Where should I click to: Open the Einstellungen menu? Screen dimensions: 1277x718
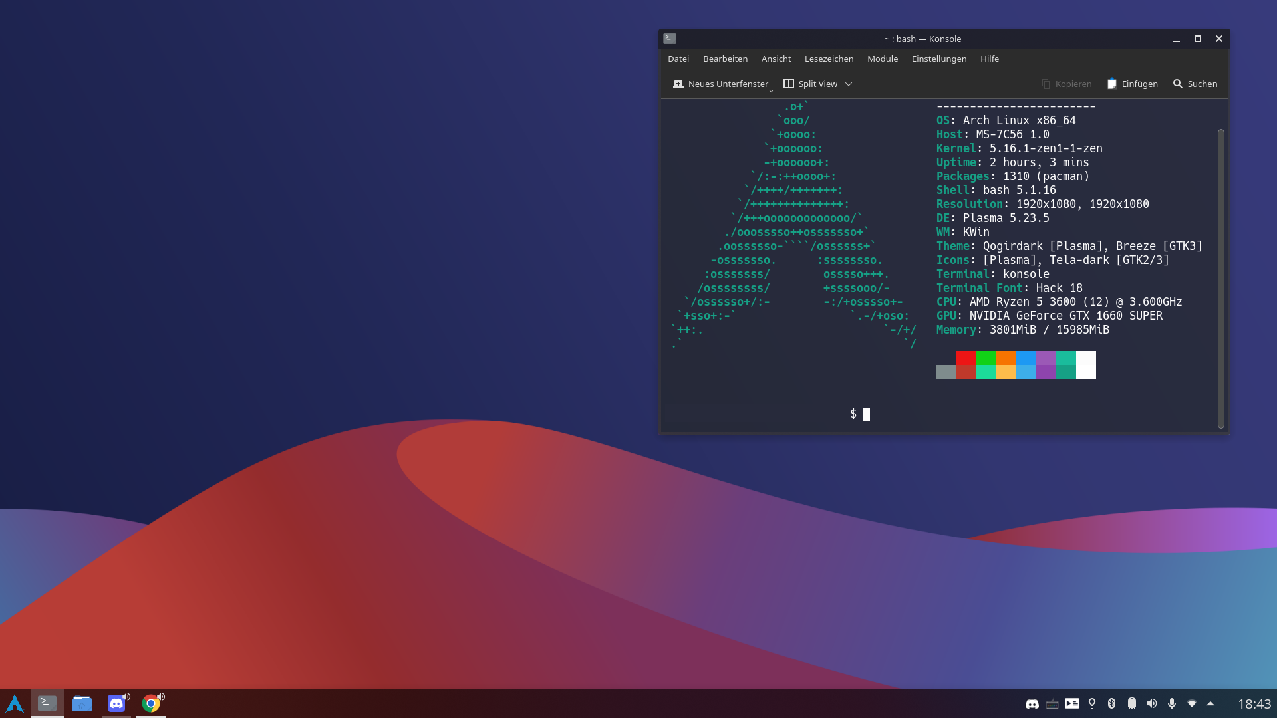pyautogui.click(x=938, y=59)
